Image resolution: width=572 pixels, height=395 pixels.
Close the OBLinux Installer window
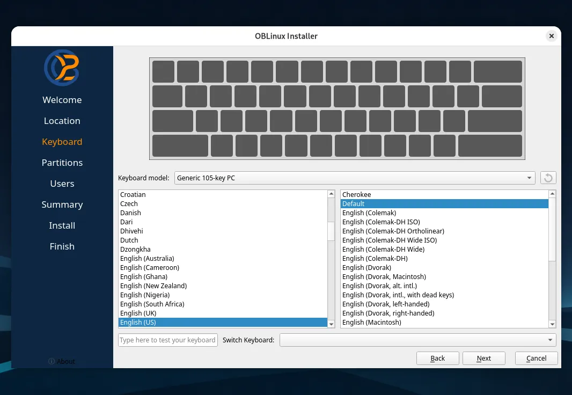(x=551, y=36)
